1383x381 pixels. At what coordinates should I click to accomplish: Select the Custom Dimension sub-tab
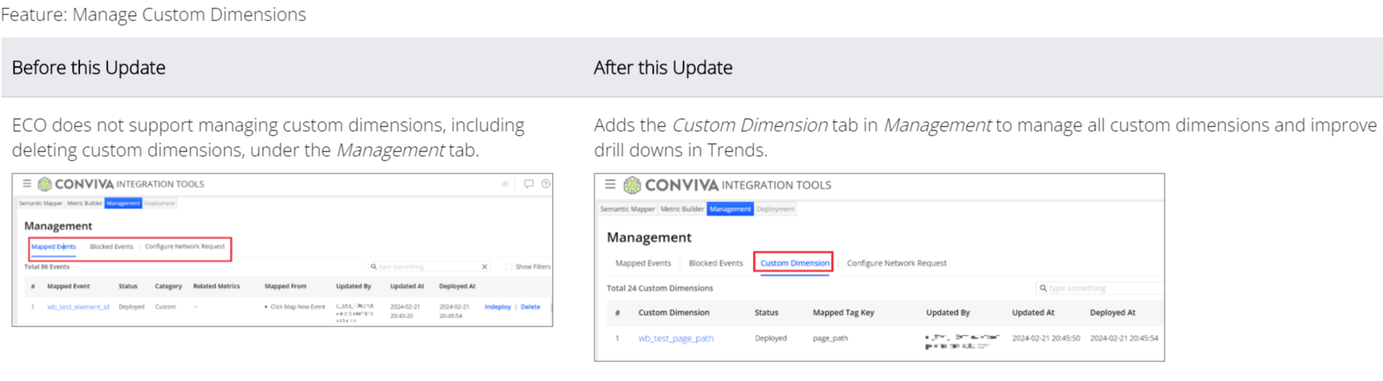pyautogui.click(x=795, y=263)
